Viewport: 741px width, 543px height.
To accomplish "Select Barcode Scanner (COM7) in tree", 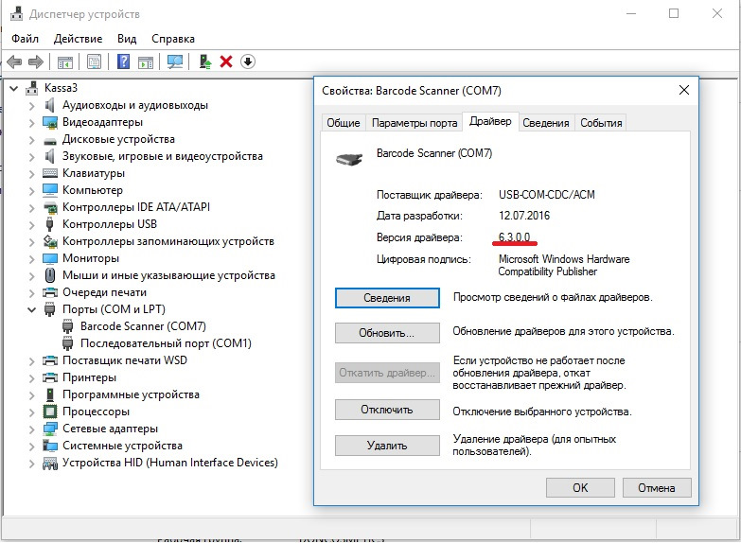I will (143, 326).
